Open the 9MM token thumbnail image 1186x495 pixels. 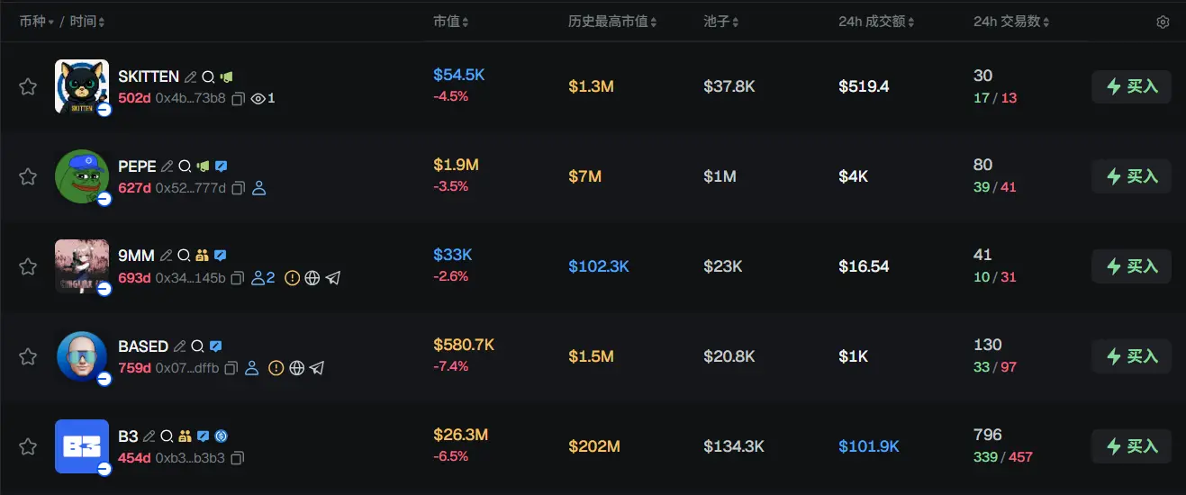point(82,266)
